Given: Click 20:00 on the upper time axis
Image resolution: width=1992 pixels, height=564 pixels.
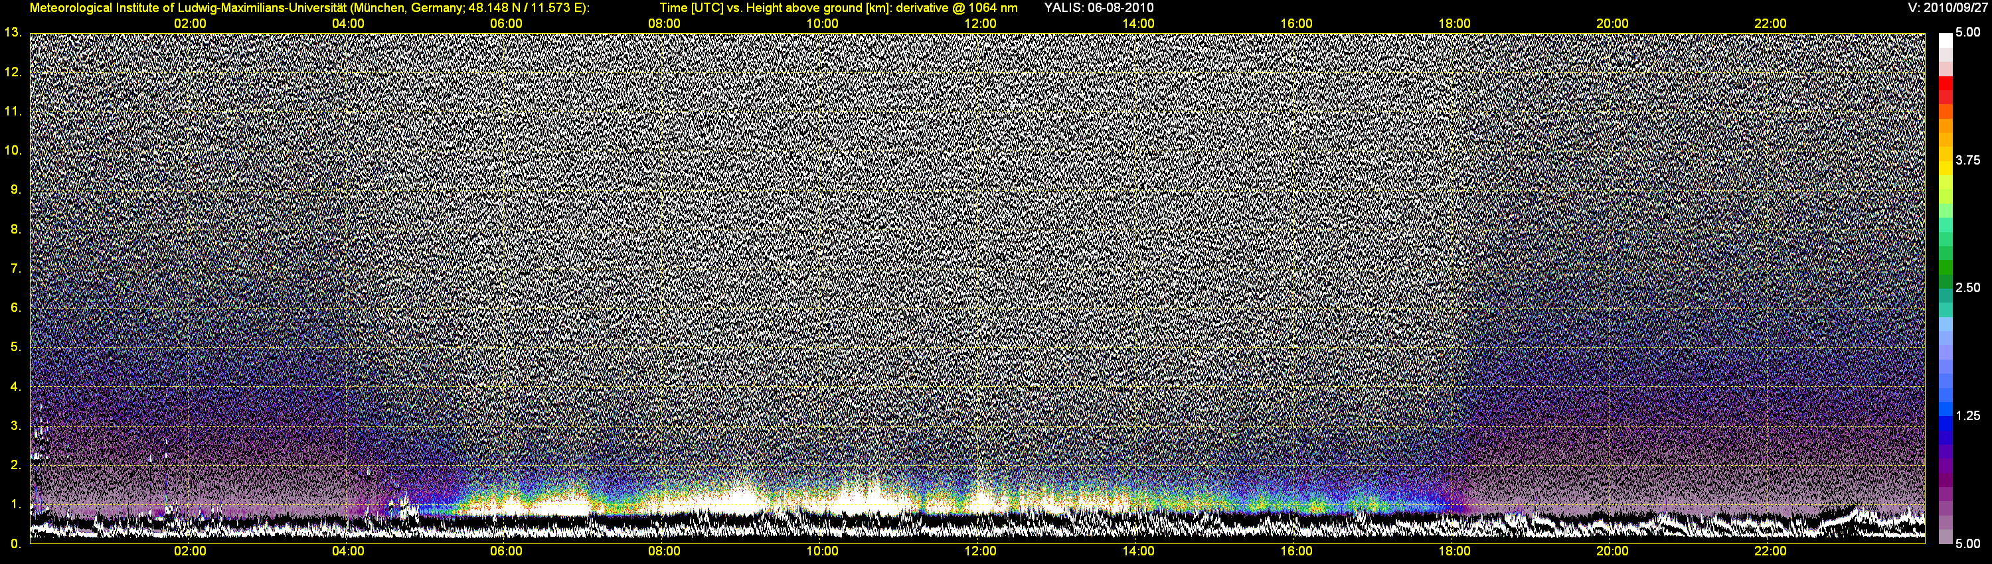Looking at the screenshot, I should click(1613, 23).
